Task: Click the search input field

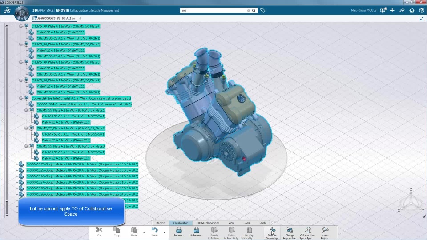Action: pos(214,10)
